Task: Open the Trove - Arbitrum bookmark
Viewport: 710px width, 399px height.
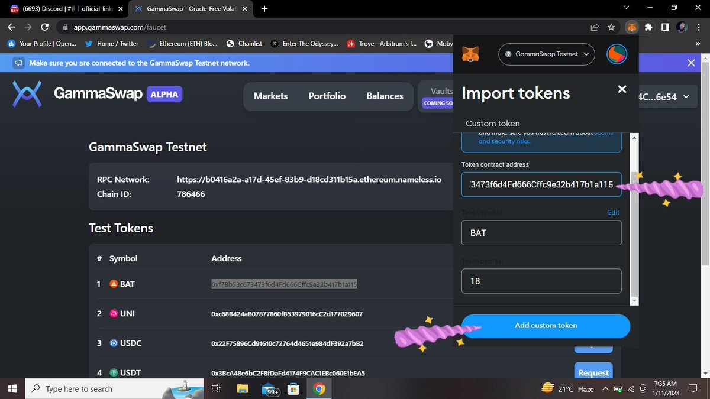Action: click(x=382, y=44)
